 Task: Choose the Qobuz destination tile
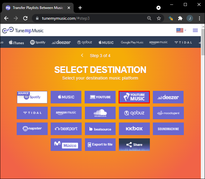coord(134,113)
